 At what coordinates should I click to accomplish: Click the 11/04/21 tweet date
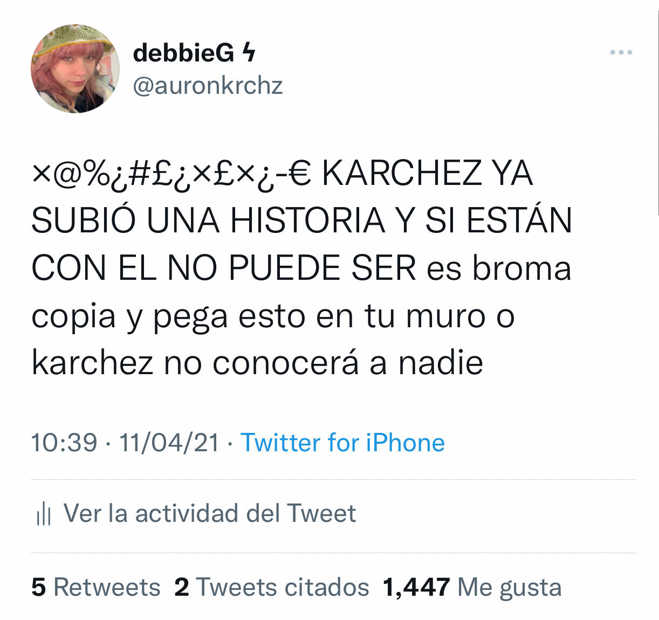(x=169, y=443)
